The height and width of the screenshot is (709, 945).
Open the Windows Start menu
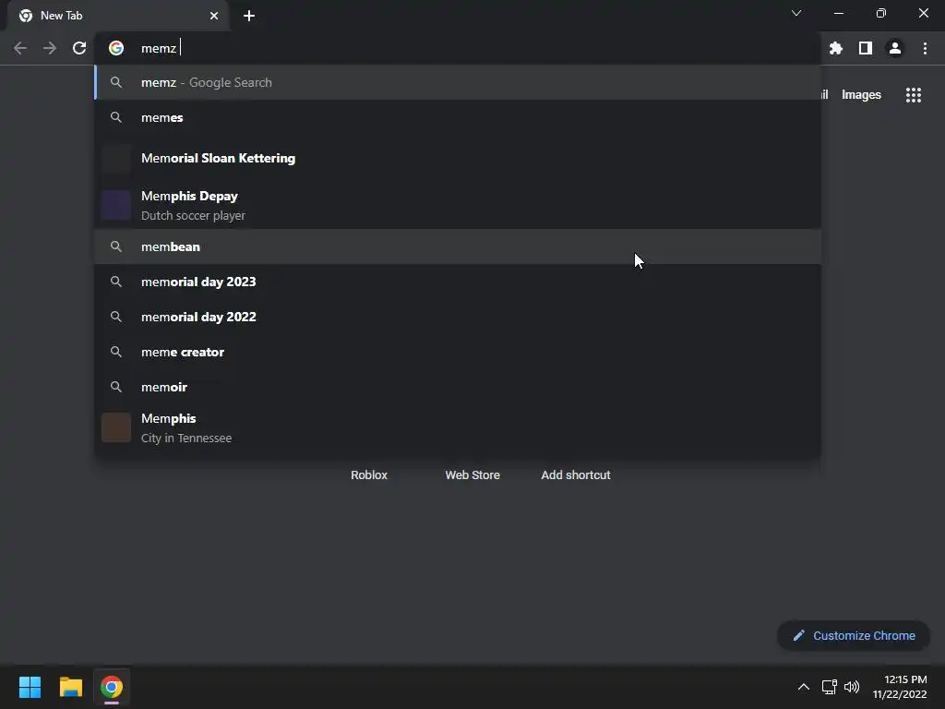[x=30, y=687]
